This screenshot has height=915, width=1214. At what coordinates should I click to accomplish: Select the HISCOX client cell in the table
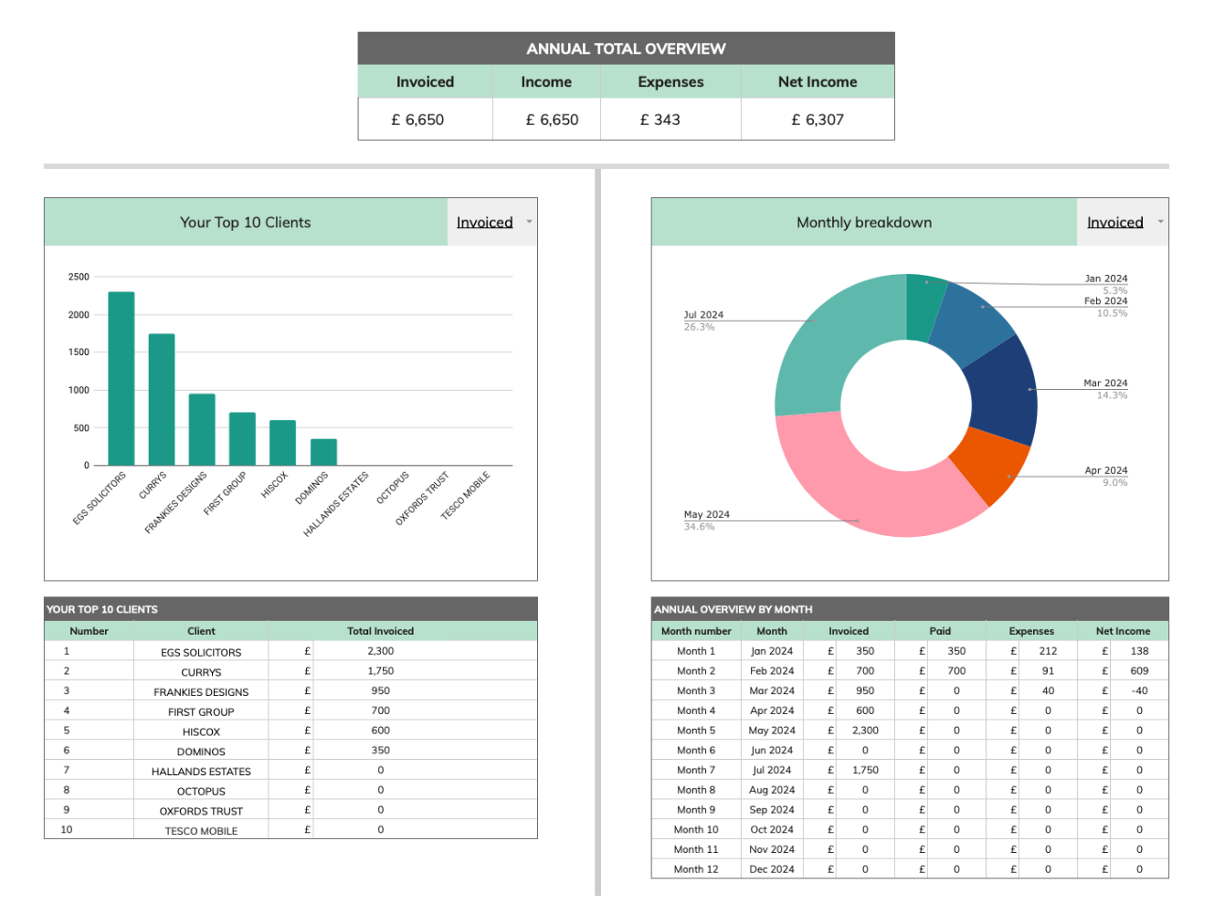201,731
